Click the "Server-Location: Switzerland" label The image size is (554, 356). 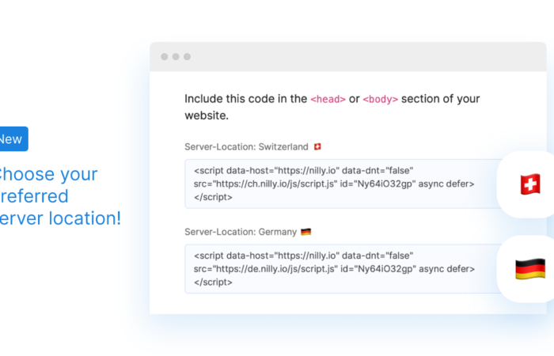pyautogui.click(x=246, y=147)
